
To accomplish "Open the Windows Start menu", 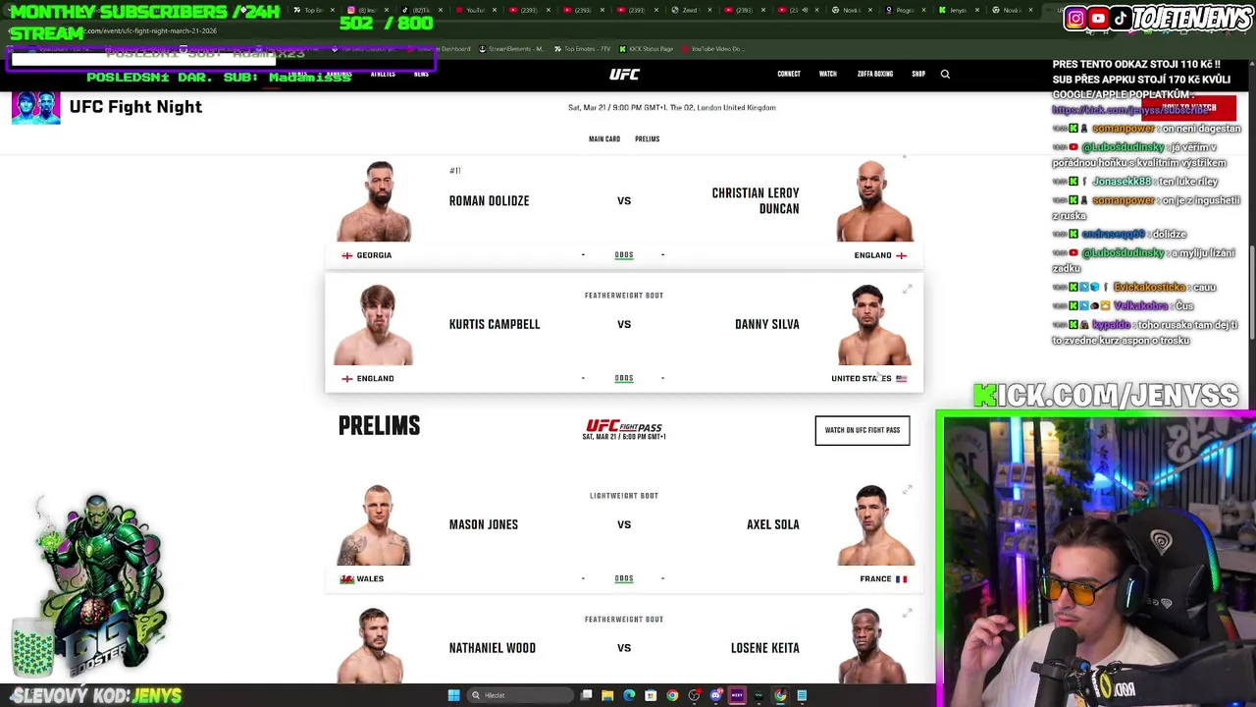I will 453,695.
